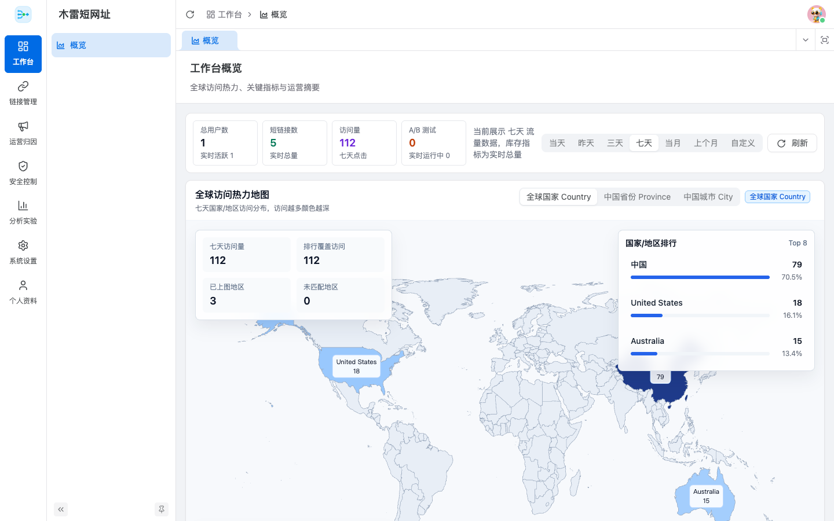
Task: Click the 访问量 stat card
Action: pos(364,143)
